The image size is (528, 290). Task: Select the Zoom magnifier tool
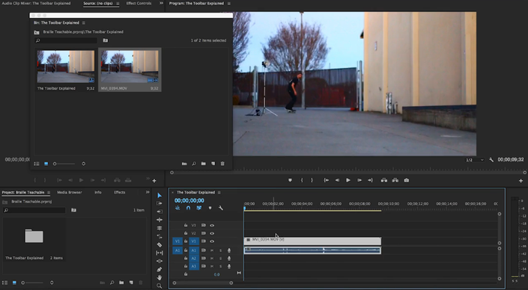click(x=160, y=286)
